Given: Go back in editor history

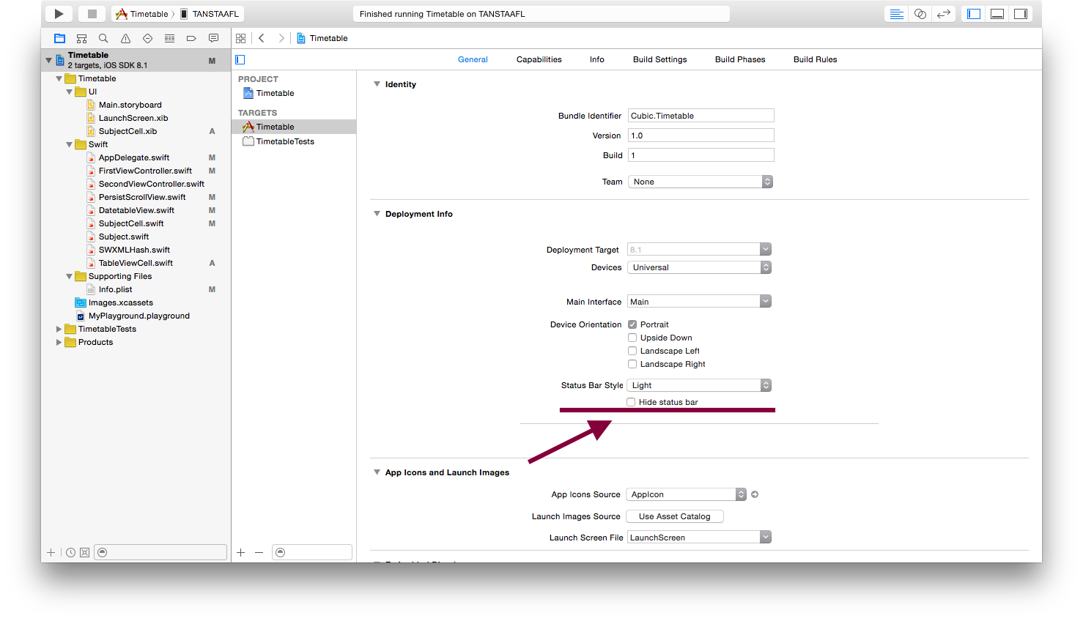Looking at the screenshot, I should tap(262, 38).
